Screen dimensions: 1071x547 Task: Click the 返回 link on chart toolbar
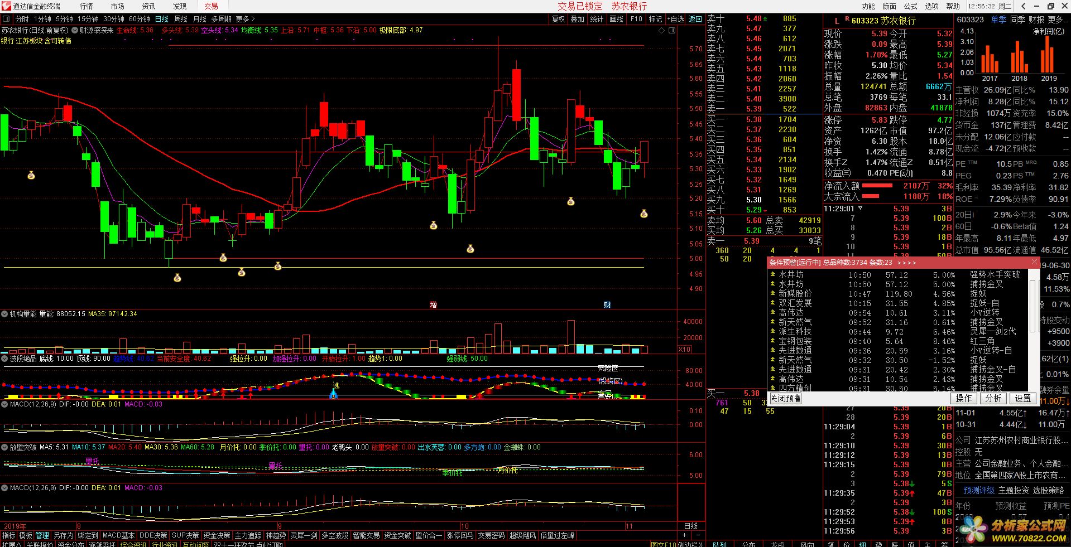695,19
